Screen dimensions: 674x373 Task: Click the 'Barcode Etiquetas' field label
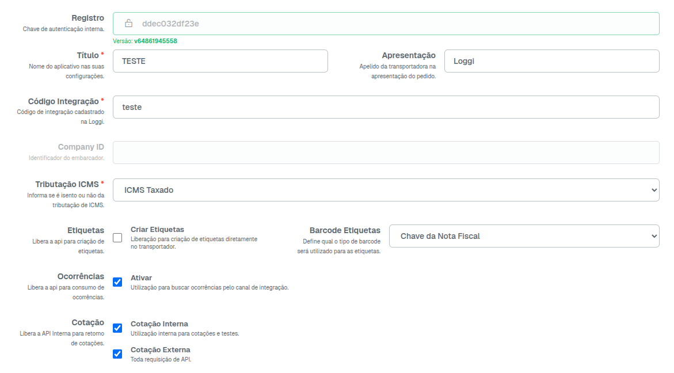pos(345,230)
